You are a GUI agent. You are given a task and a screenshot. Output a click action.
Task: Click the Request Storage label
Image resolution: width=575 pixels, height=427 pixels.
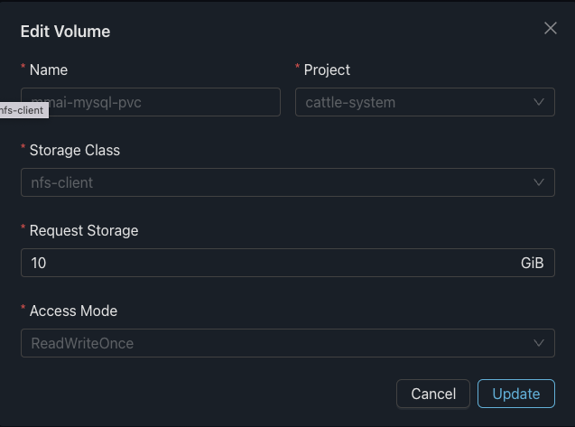(x=84, y=230)
